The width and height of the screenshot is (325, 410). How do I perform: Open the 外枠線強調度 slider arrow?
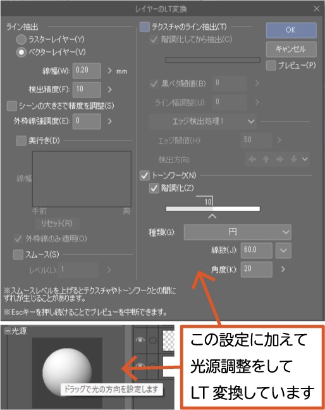(110, 121)
